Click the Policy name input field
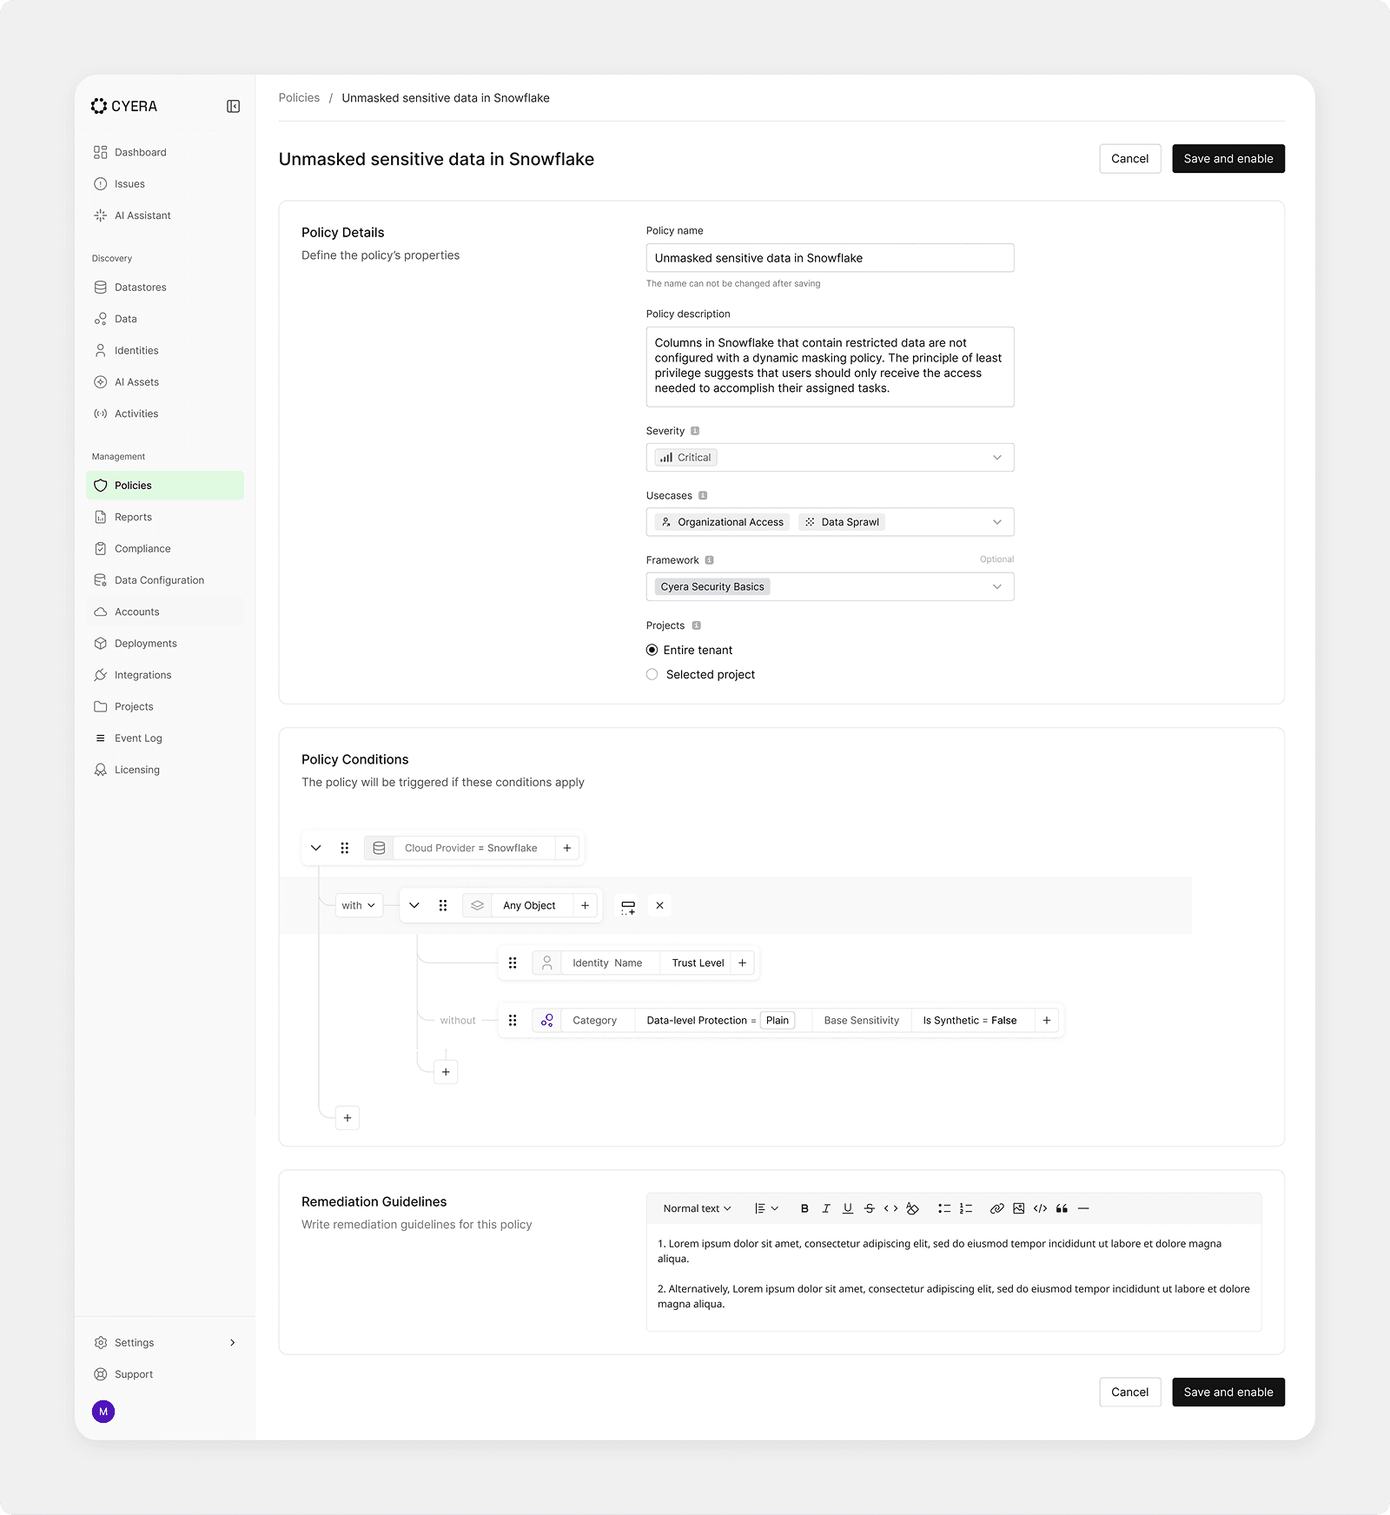This screenshot has width=1390, height=1515. [830, 257]
